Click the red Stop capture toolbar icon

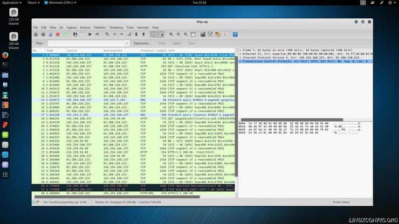(58, 34)
